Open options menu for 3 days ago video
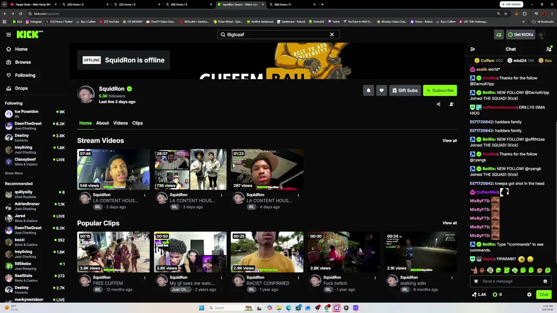 [x=221, y=195]
